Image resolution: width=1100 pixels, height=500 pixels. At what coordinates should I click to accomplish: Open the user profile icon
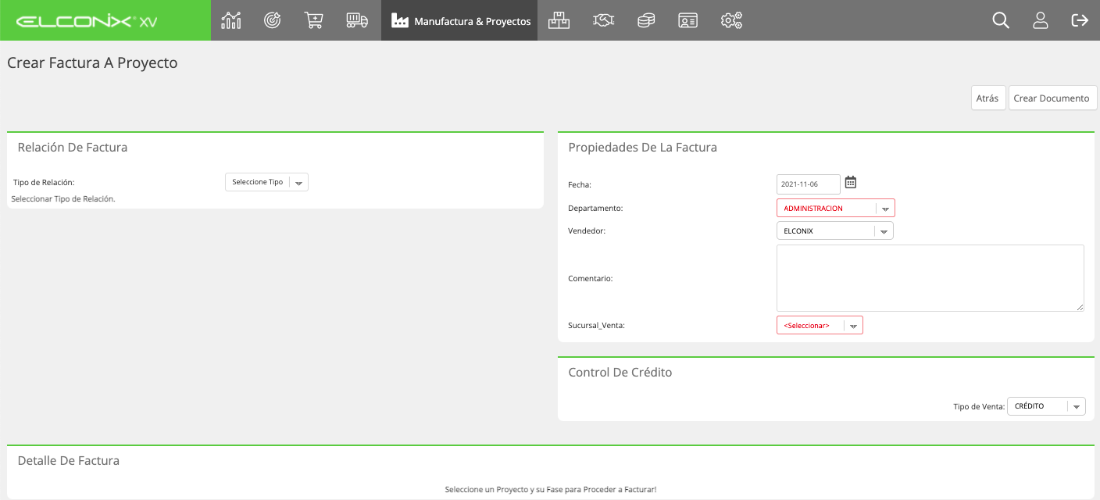click(x=1041, y=20)
